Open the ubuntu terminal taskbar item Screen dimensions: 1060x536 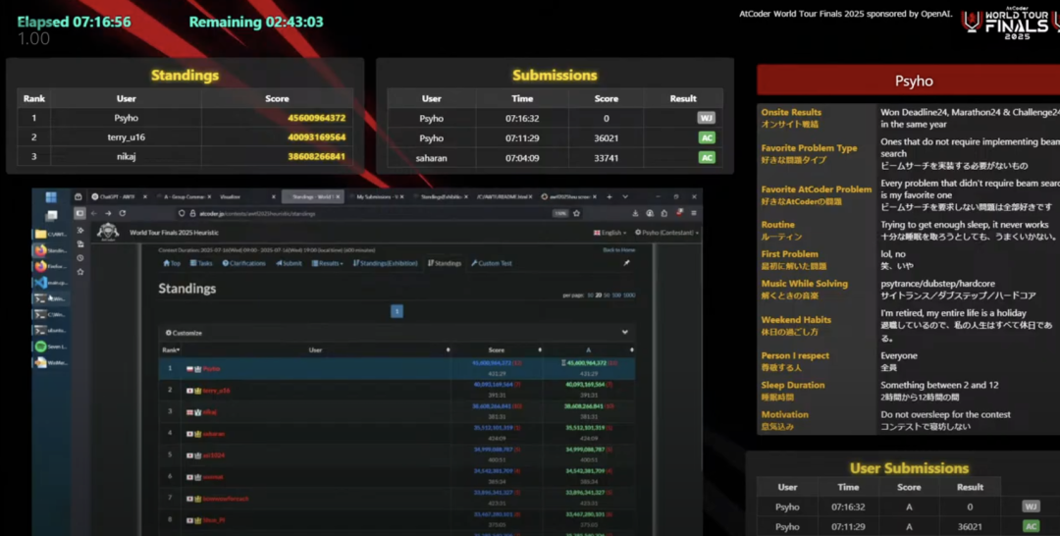coord(51,331)
